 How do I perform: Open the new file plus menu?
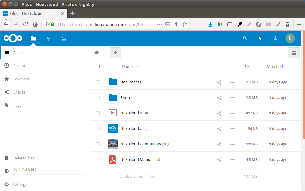(x=116, y=53)
